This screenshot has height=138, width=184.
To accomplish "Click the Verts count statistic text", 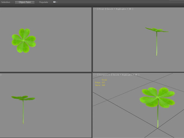I will 100,85.
